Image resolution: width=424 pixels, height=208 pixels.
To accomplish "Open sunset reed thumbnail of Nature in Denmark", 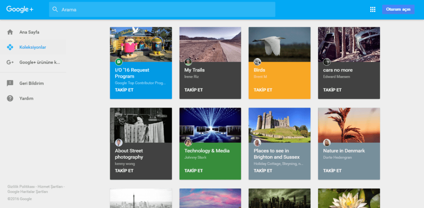I will coord(349,125).
